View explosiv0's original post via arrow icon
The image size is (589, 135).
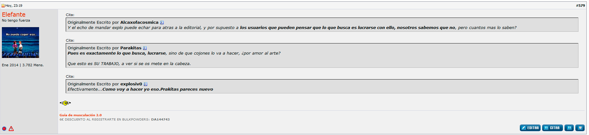click(x=145, y=84)
